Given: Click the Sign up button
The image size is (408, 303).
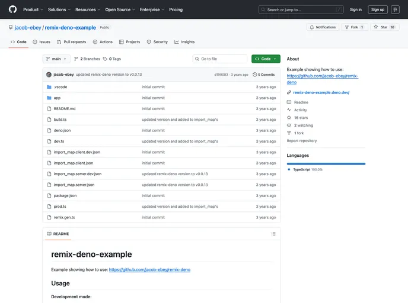Looking at the screenshot, I should (378, 9).
